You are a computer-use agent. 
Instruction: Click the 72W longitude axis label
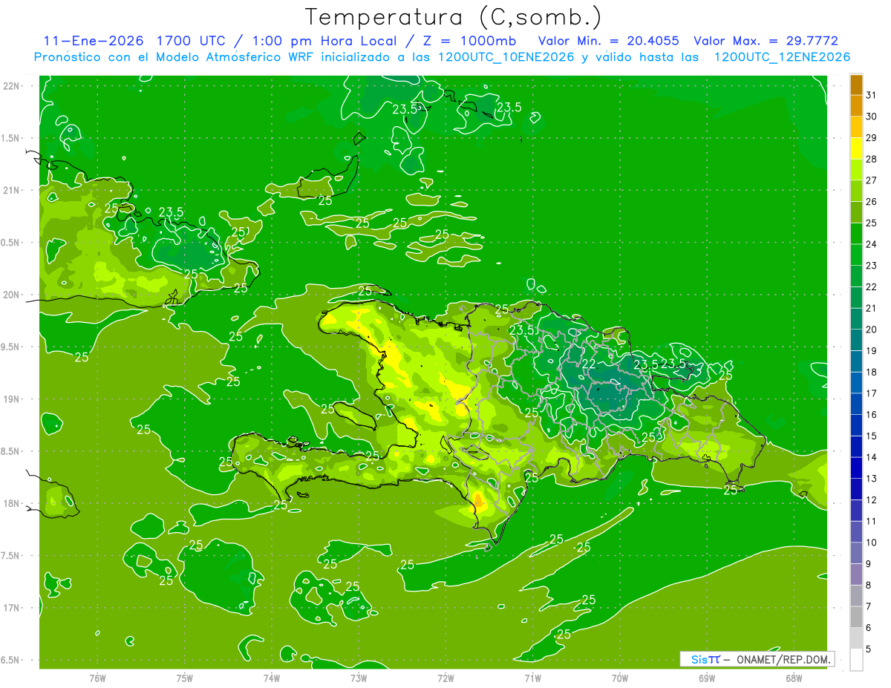[x=446, y=678]
